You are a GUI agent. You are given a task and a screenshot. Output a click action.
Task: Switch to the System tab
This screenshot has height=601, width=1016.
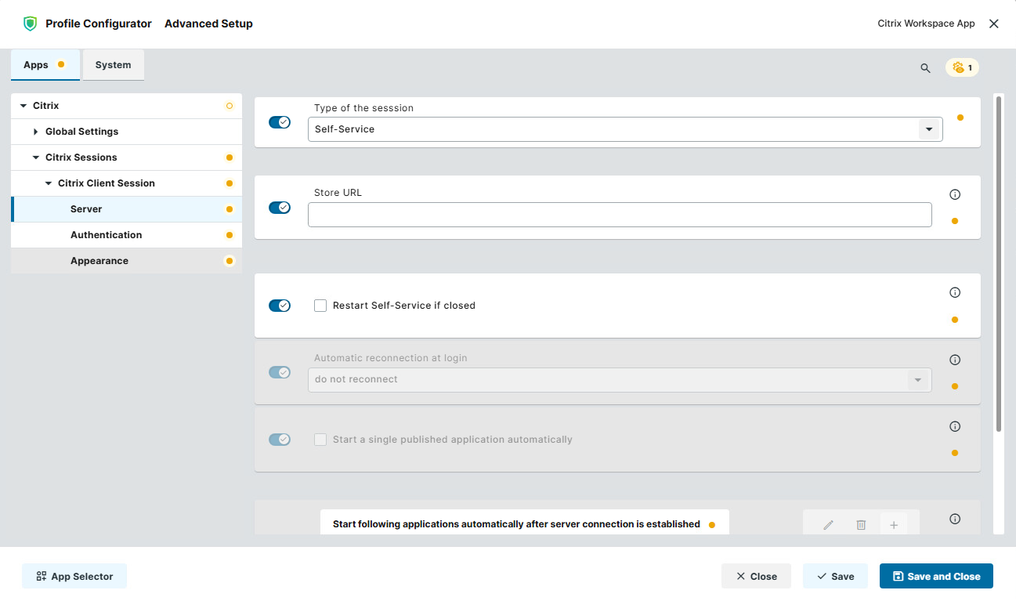114,65
